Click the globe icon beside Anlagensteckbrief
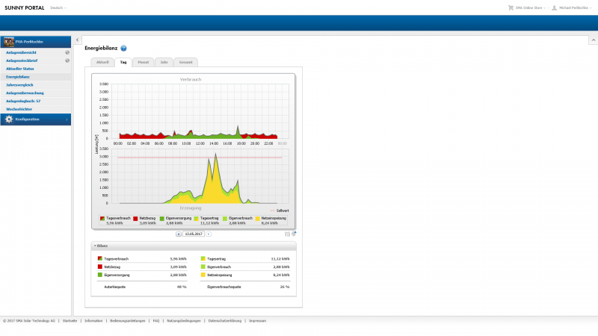This screenshot has height=336, width=598. [67, 60]
